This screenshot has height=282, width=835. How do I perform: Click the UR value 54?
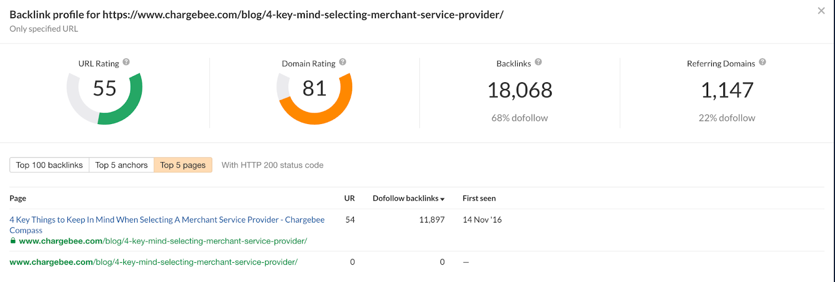tap(350, 219)
